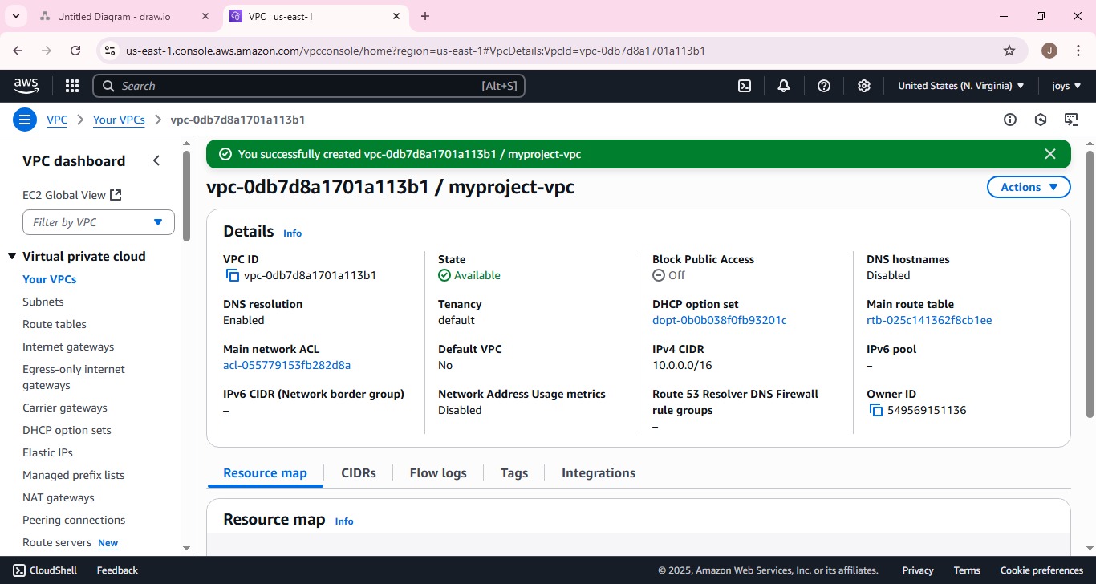Open the Privacy link in the footer
The width and height of the screenshot is (1096, 584).
(918, 570)
